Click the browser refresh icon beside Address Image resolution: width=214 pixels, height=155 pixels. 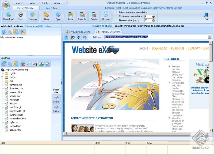[x=66, y=37]
